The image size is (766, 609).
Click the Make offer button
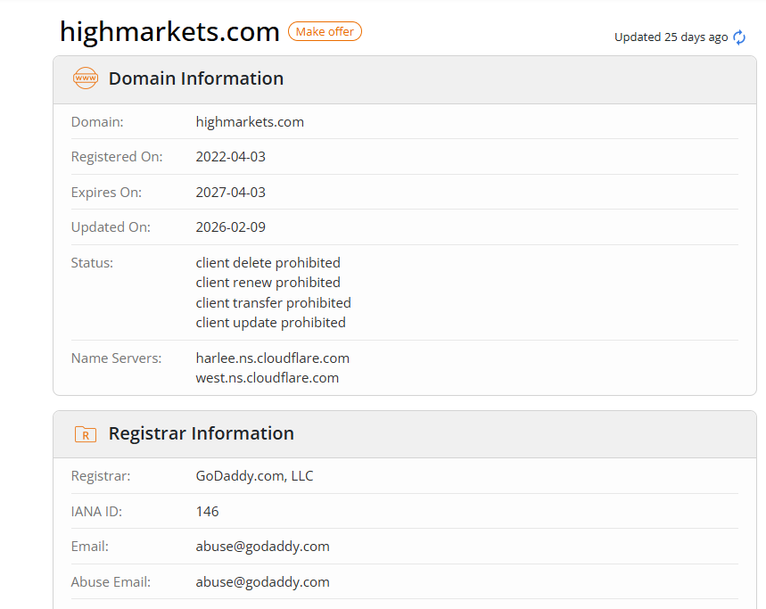(325, 32)
